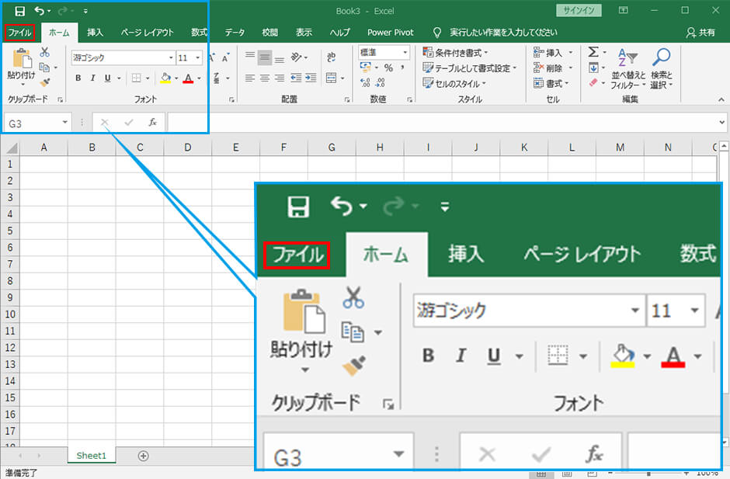Select column F header
The image size is (730, 479).
283,148
